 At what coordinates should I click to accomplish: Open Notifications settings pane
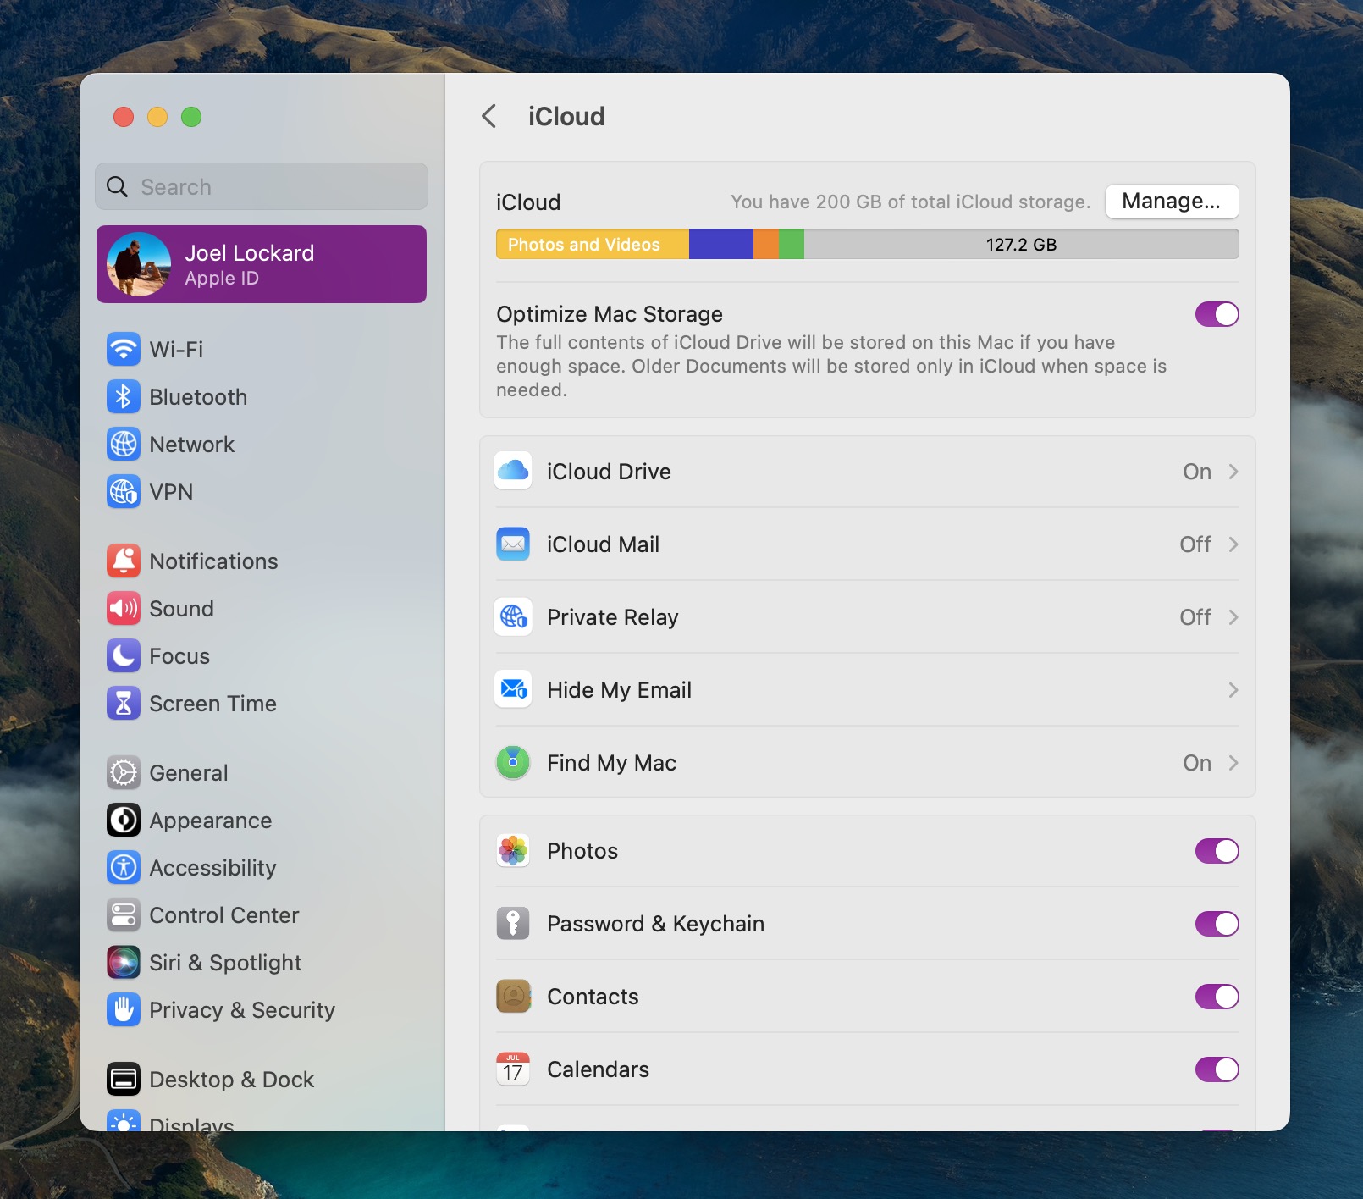tap(213, 561)
